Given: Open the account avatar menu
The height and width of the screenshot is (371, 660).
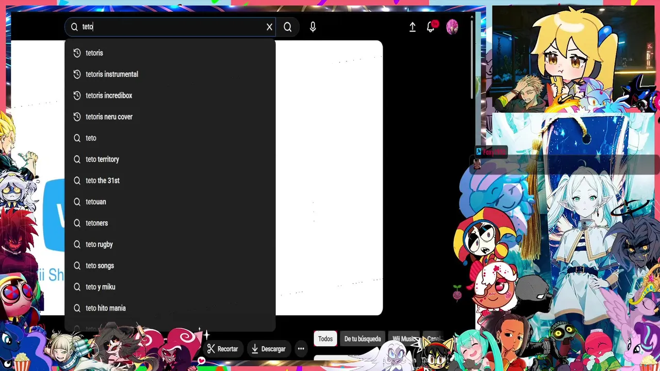Looking at the screenshot, I should (452, 27).
